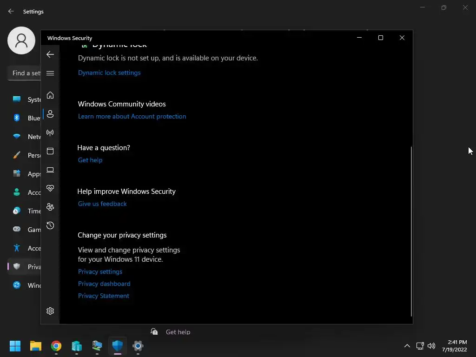476x357 pixels.
Task: Select Time & language in Settings sidebar
Action: pyautogui.click(x=24, y=211)
